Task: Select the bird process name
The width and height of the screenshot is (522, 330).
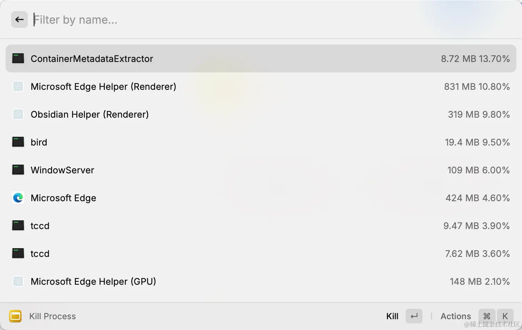Action: click(x=39, y=142)
